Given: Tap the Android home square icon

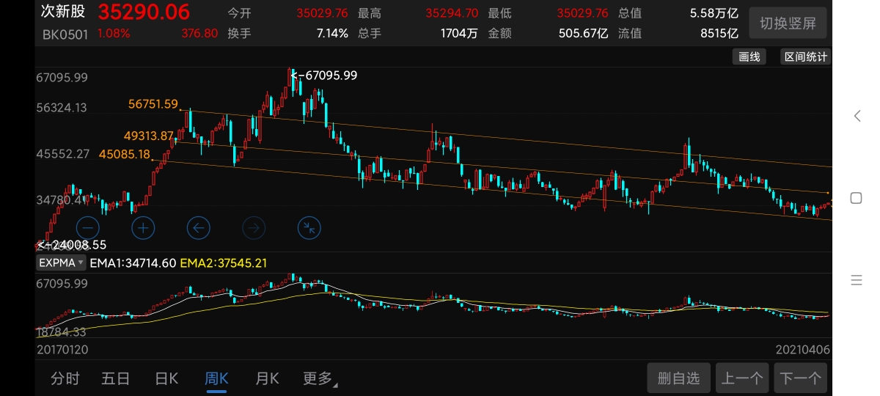Looking at the screenshot, I should pos(856,198).
